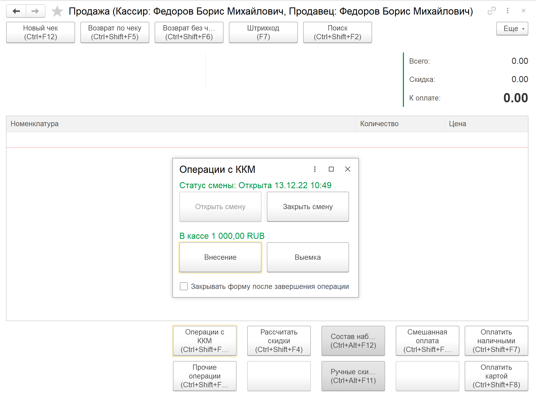536x396 pixels.
Task: Expand the Еще dropdown menu
Action: pyautogui.click(x=512, y=29)
